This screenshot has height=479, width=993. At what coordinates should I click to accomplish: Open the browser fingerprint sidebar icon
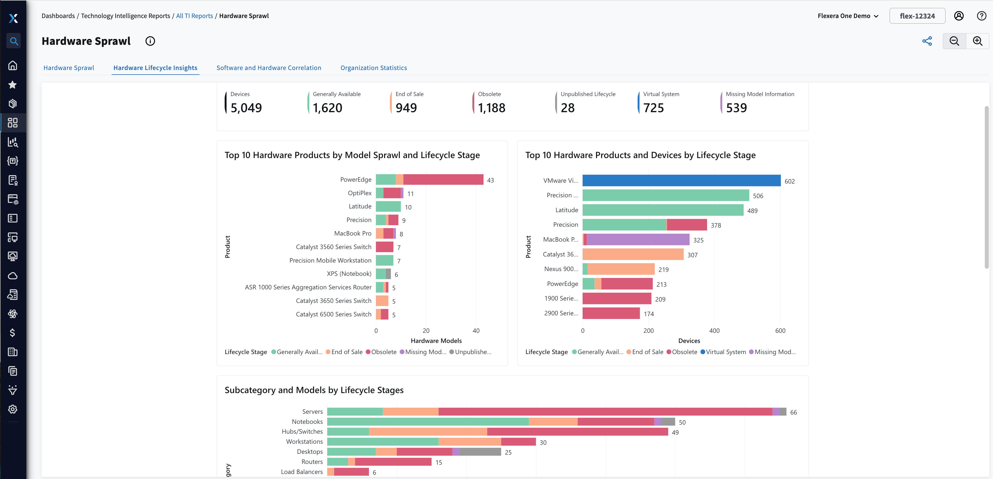click(13, 199)
